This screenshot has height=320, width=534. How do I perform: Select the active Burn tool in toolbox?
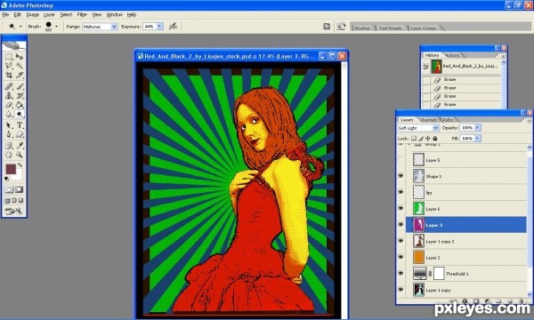(x=20, y=115)
